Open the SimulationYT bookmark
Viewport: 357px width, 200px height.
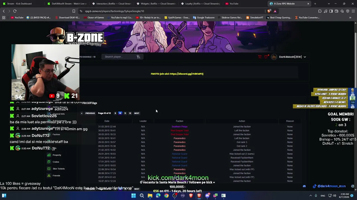coord(255,17)
